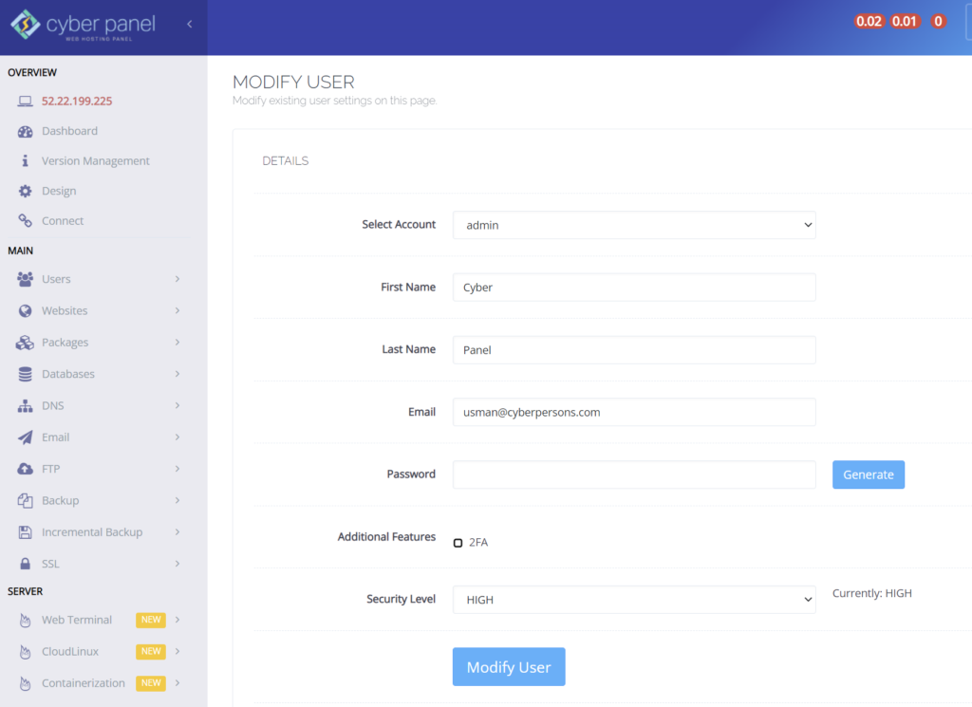The width and height of the screenshot is (972, 707).
Task: Click the laptop icon beside the server IP
Action: (25, 101)
